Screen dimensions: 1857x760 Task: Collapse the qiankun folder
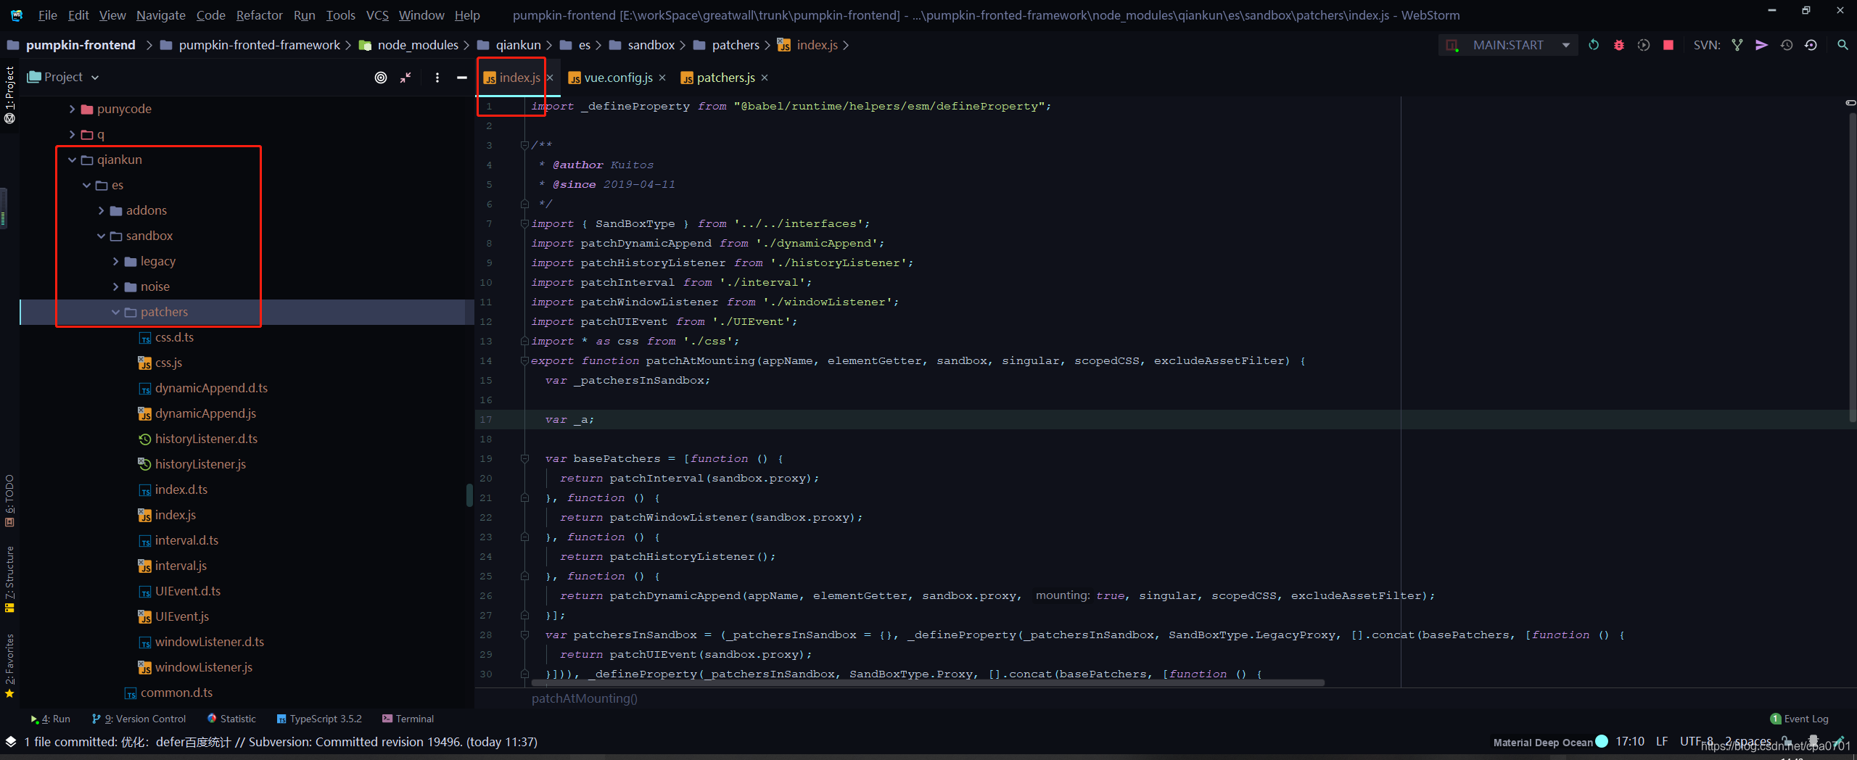(x=72, y=160)
